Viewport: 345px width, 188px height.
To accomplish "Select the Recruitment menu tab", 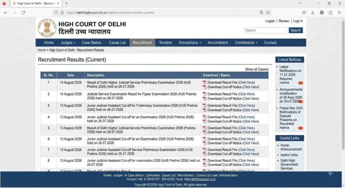I will (143, 43).
